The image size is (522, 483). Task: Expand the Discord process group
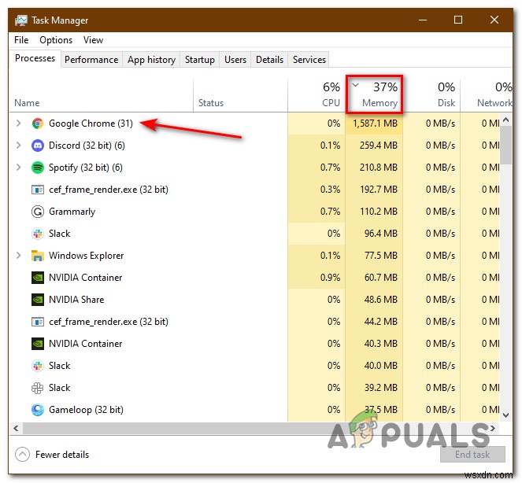[x=19, y=146]
